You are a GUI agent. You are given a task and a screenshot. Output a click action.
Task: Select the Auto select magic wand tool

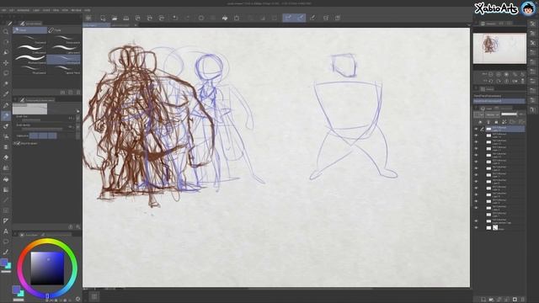coord(6,83)
